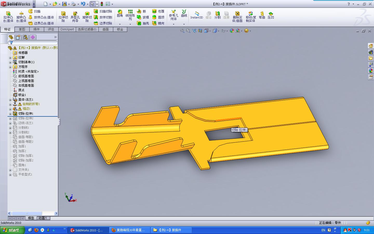
Task: Click the feature tree filter input field
Action: tap(33, 43)
